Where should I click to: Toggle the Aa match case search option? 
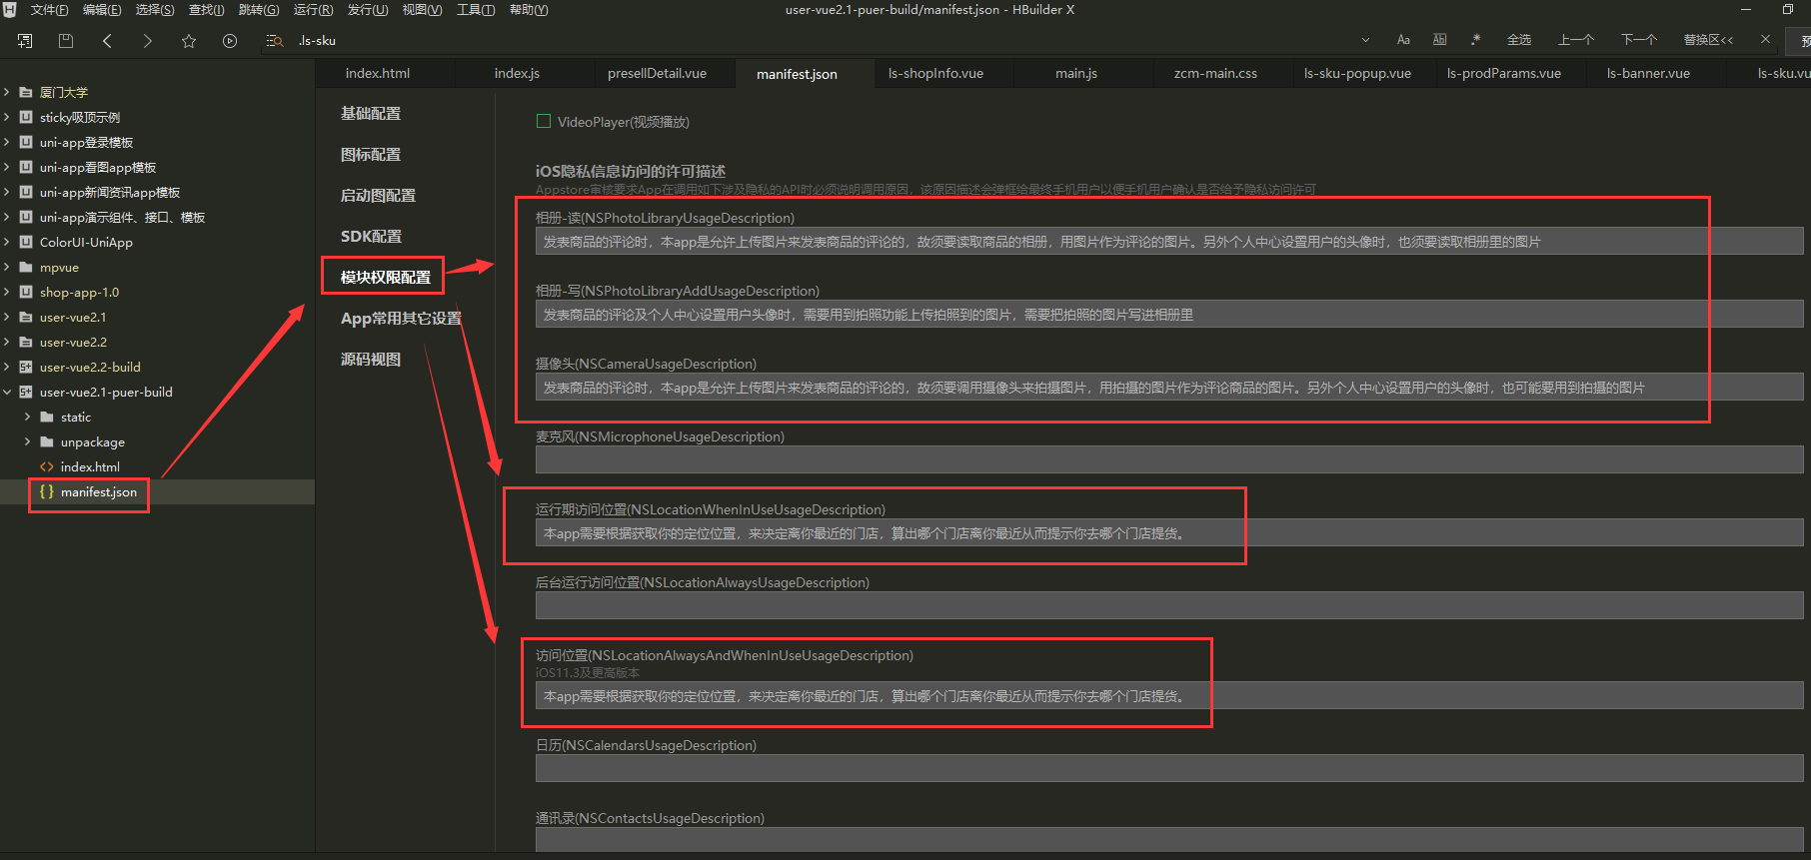pos(1403,40)
